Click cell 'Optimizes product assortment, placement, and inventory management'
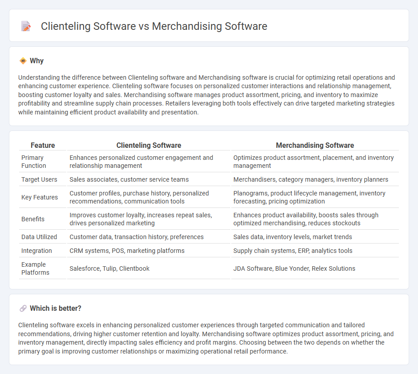 click(x=315, y=162)
